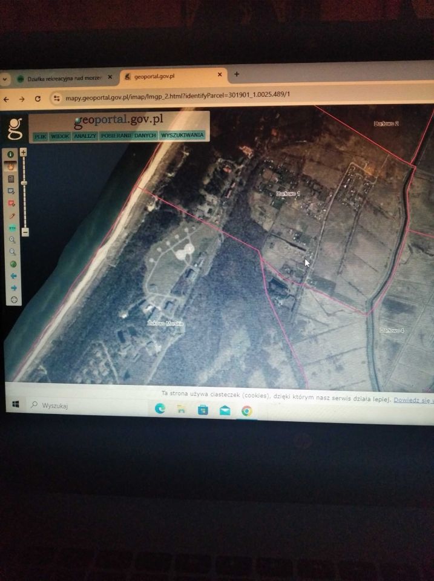Click the lower magnifier zoom tool

pyautogui.click(x=13, y=252)
